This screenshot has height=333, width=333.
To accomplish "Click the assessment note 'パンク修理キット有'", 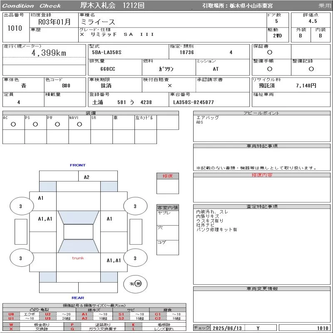I will click(216, 230).
